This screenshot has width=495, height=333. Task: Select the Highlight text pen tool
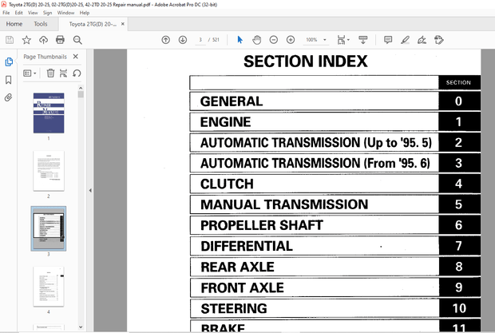click(x=405, y=40)
